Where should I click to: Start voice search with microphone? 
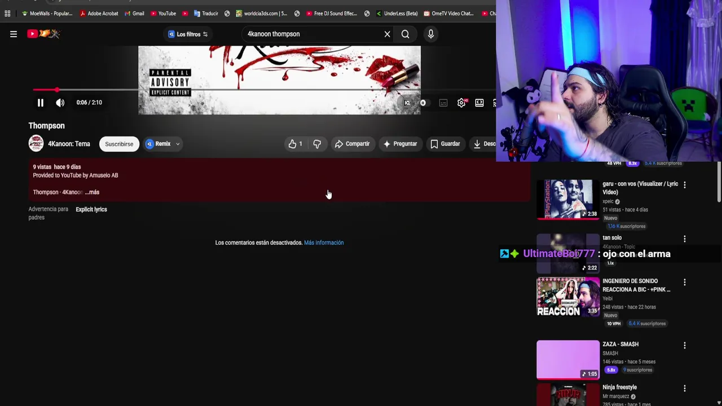pyautogui.click(x=430, y=34)
